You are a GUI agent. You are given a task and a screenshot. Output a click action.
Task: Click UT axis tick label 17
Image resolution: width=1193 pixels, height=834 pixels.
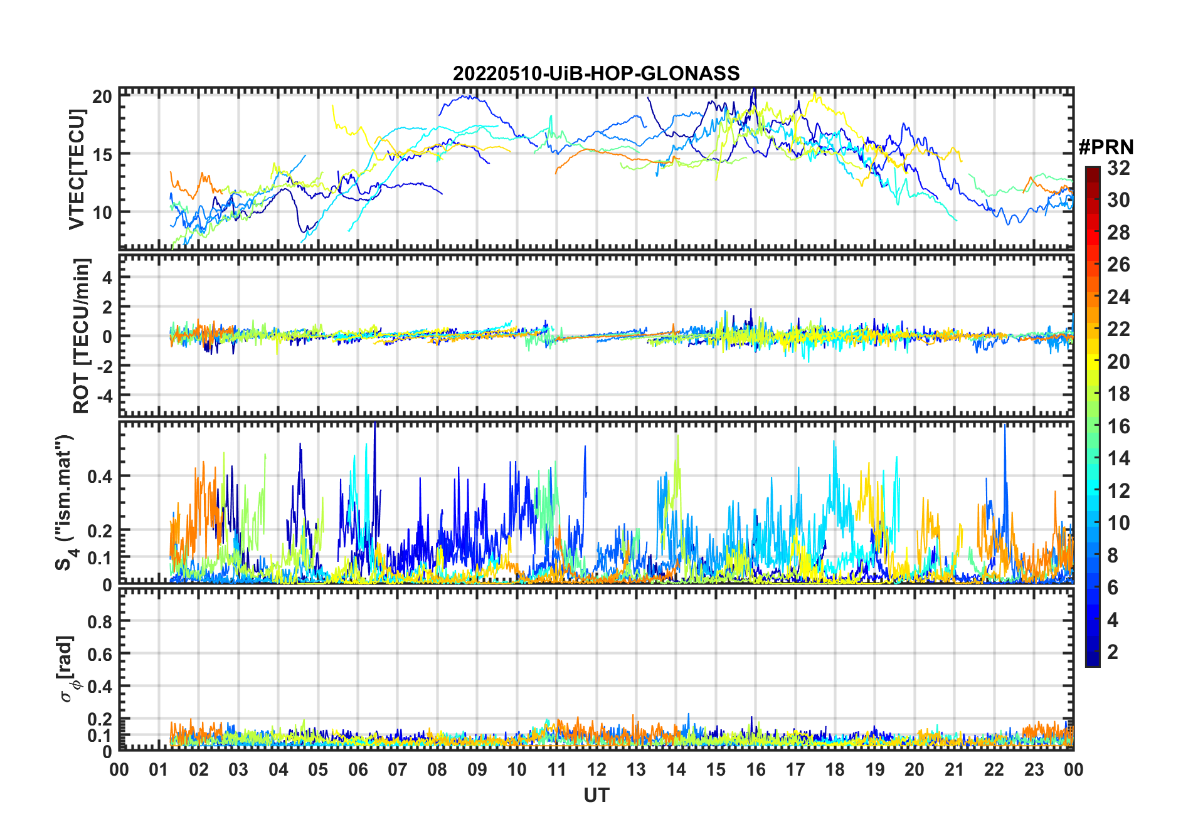click(795, 769)
